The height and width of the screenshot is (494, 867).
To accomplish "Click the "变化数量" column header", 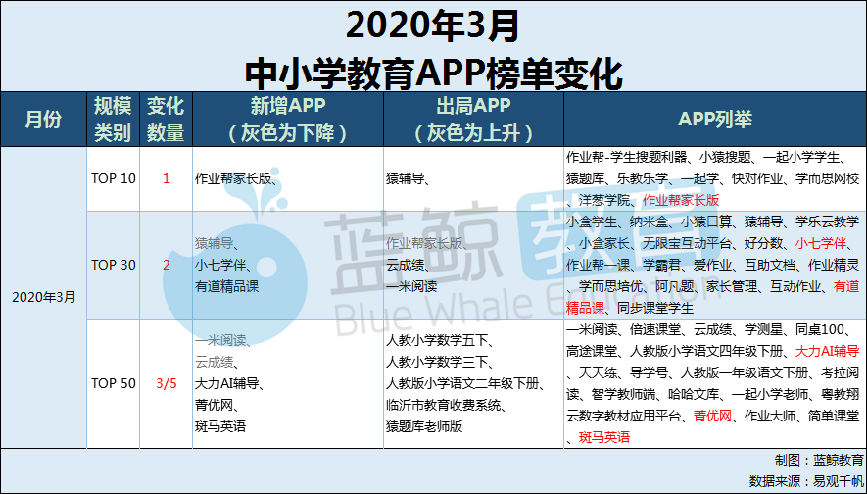I will point(166,120).
